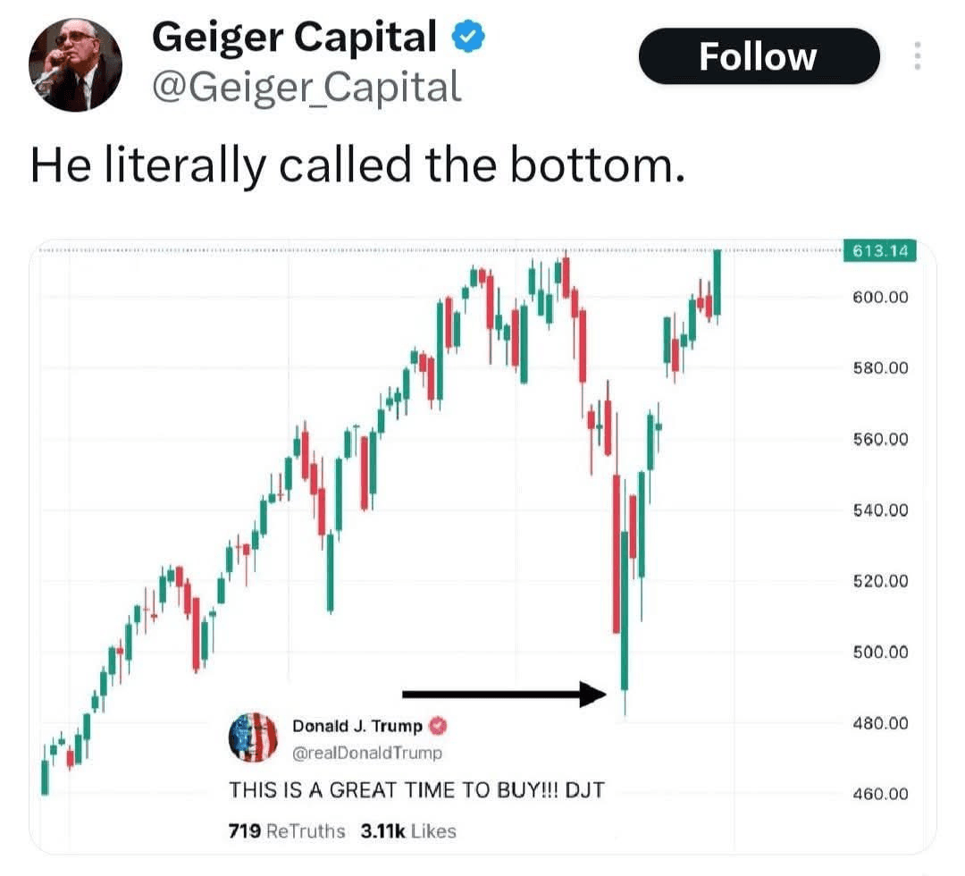965x876 pixels.
Task: Click the 500.00 price axis label
Action: click(880, 652)
